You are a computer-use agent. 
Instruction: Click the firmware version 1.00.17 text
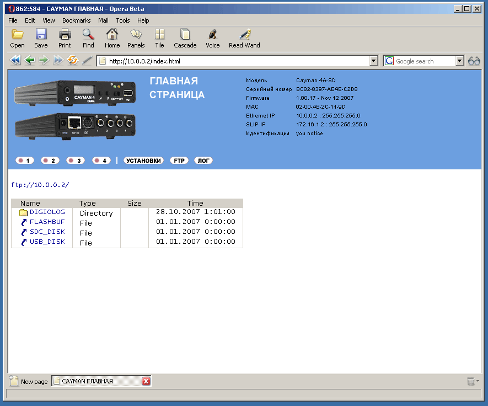[x=307, y=98]
